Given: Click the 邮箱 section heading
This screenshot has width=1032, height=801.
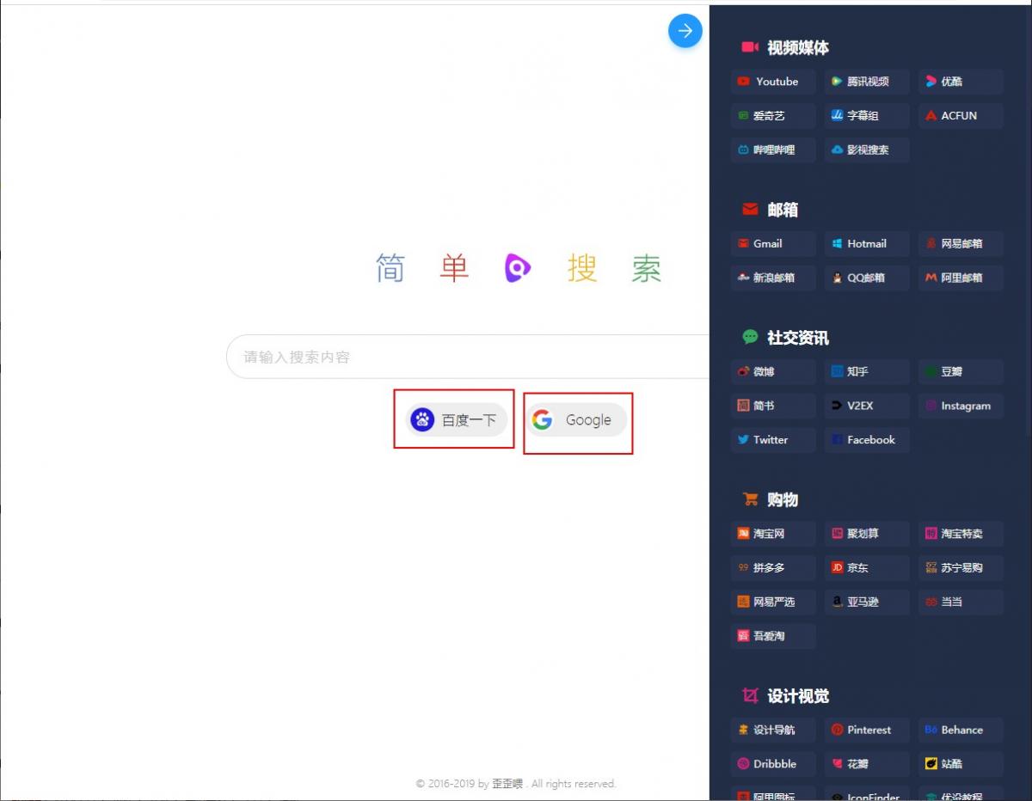Looking at the screenshot, I should click(x=783, y=210).
